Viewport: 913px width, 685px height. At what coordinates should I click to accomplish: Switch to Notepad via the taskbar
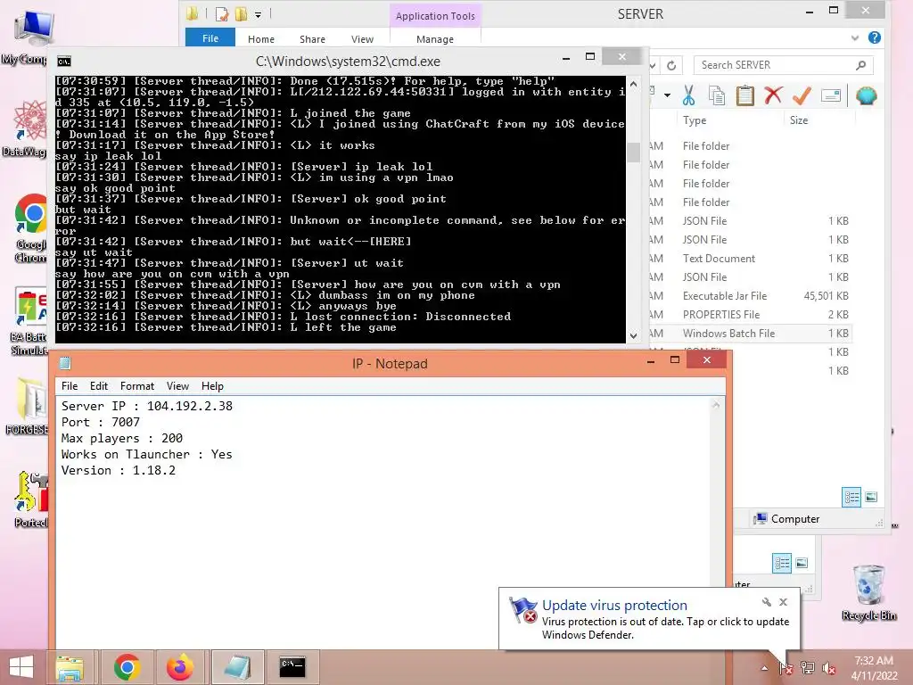pos(237,667)
